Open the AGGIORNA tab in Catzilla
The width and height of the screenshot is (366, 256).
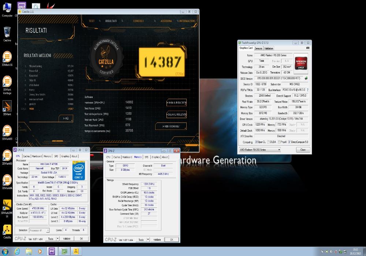pyautogui.click(x=166, y=21)
